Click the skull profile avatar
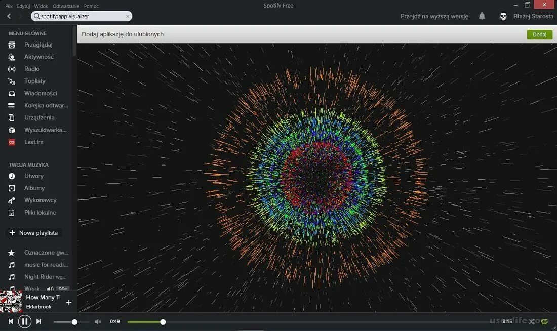Screen dimensions: 557x331 coord(503,16)
